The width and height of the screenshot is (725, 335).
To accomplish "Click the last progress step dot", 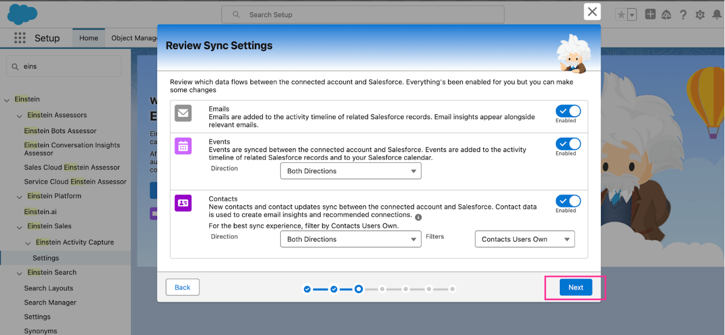I will 452,289.
